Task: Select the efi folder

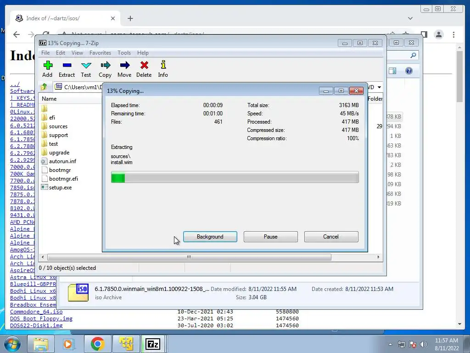Action: click(52, 117)
